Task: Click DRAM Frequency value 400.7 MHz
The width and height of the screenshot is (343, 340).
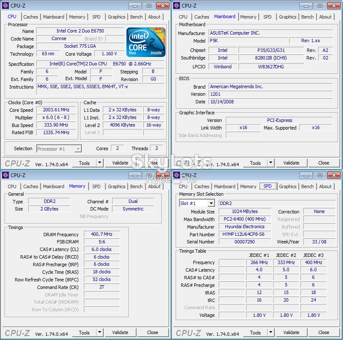Action: point(102,234)
